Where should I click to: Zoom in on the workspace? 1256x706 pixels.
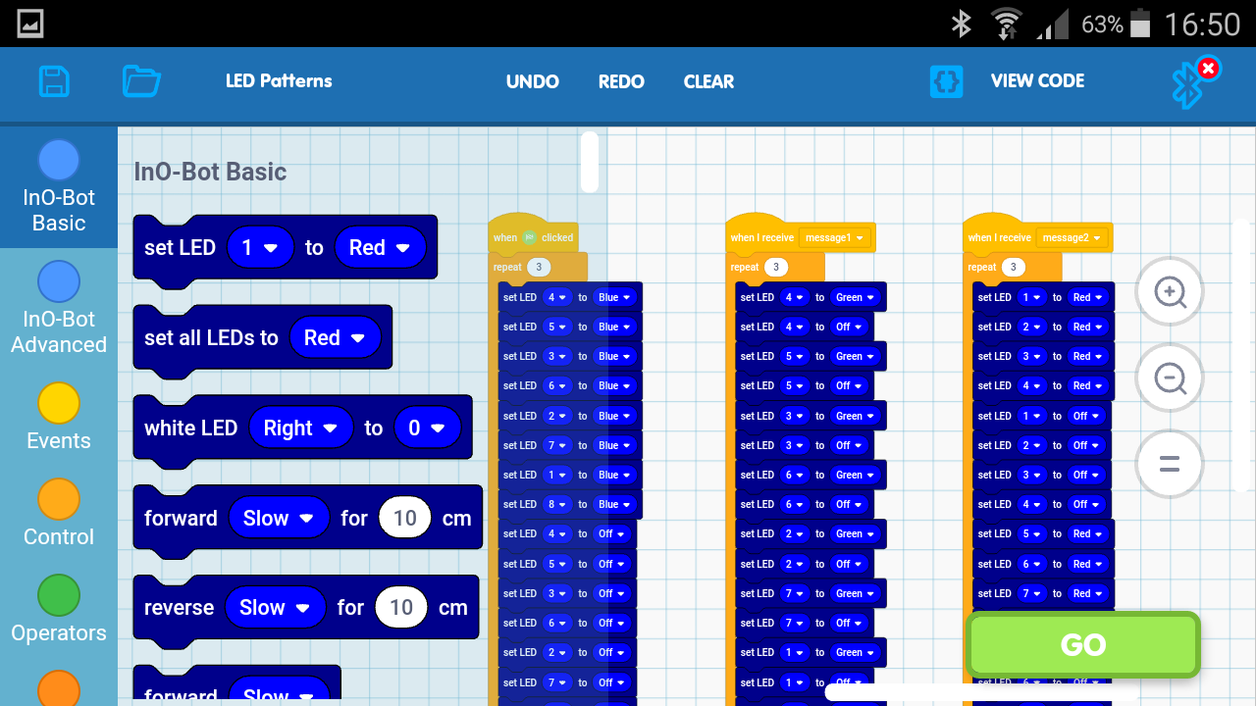pos(1169,291)
